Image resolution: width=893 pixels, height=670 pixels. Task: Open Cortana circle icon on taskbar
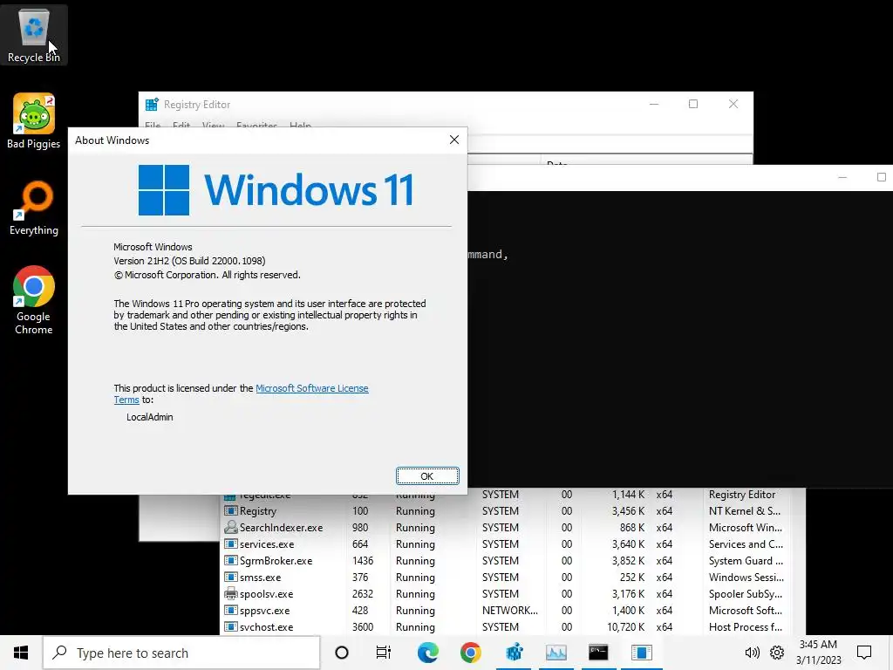342,653
